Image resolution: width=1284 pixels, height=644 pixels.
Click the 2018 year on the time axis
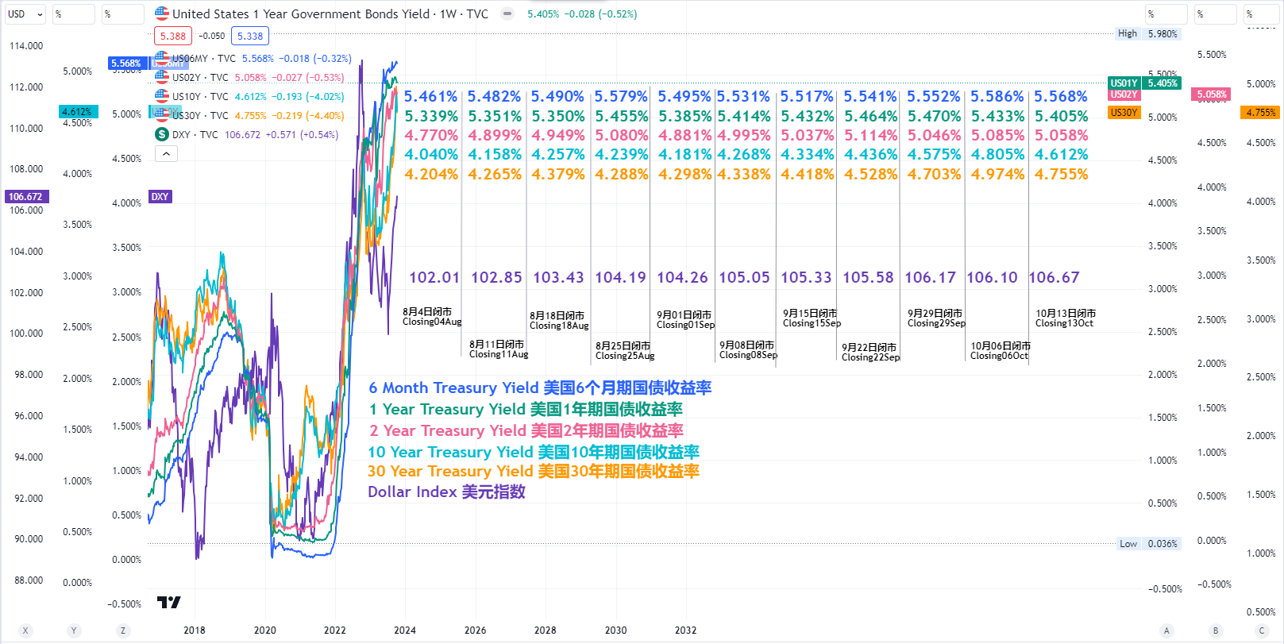tap(195, 631)
